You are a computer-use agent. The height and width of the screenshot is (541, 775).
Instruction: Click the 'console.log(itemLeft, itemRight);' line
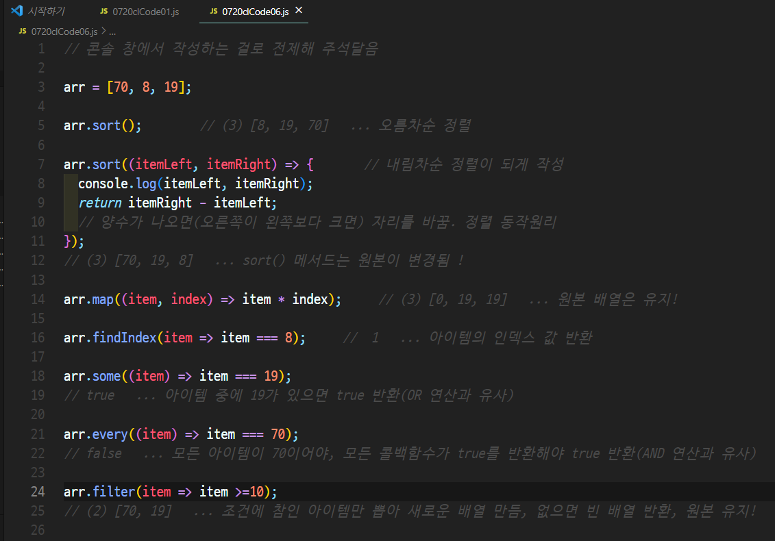tap(195, 184)
